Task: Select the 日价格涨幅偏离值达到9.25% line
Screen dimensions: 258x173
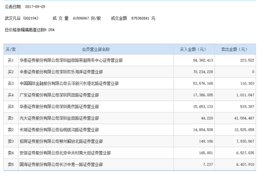Action: 29,30
